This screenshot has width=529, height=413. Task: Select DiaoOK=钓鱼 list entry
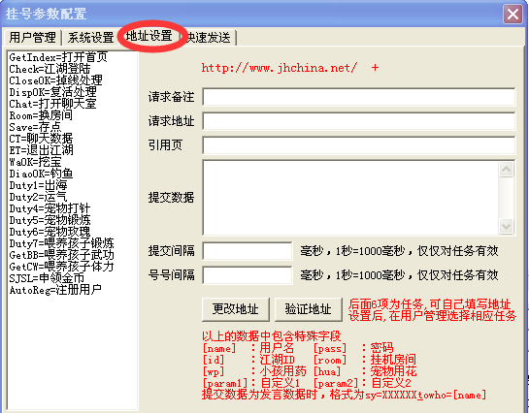click(41, 174)
